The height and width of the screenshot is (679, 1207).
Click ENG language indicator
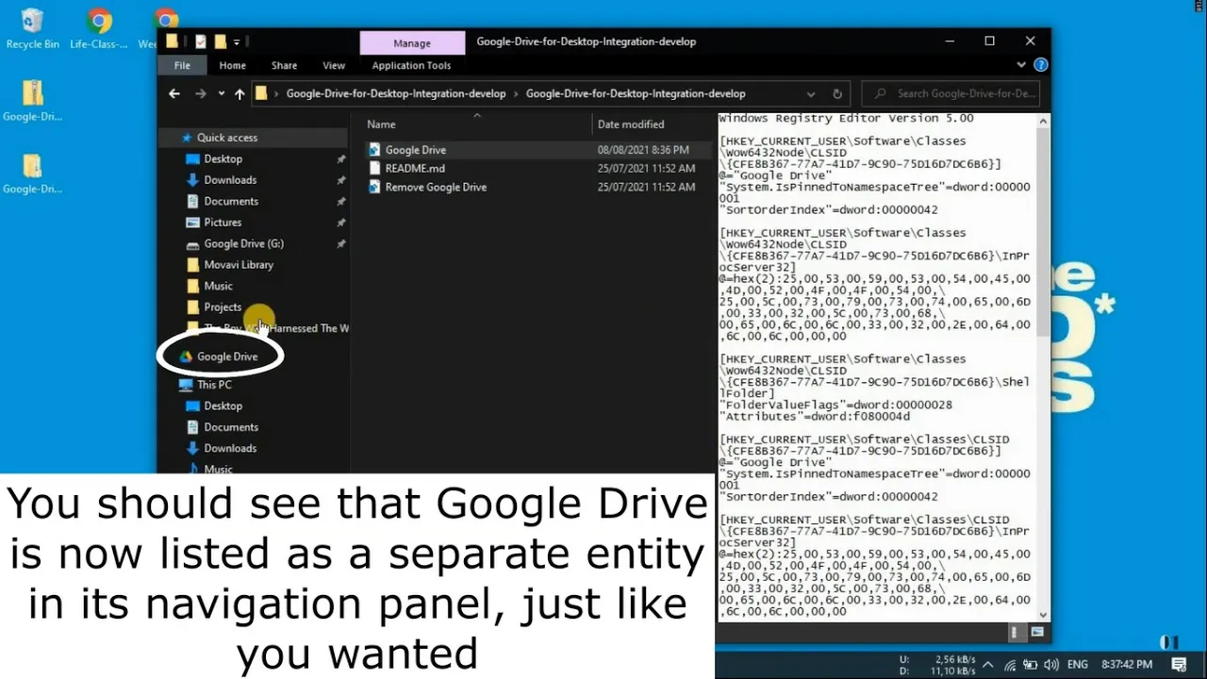[x=1077, y=665]
